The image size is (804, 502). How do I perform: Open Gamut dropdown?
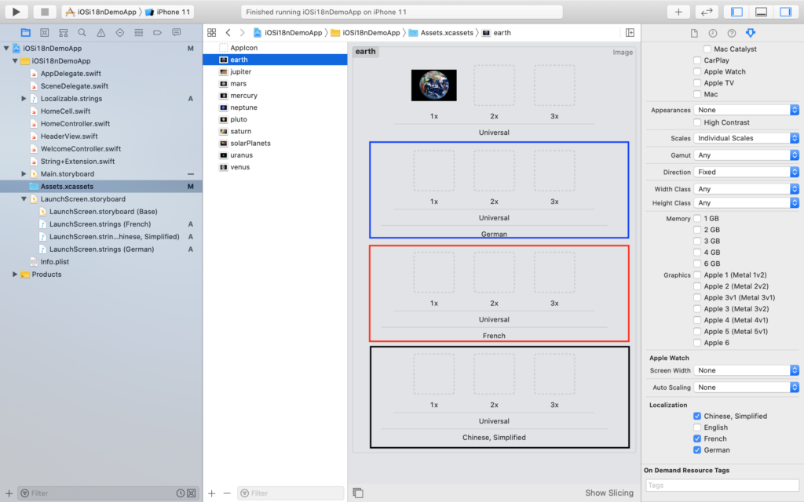coord(746,155)
